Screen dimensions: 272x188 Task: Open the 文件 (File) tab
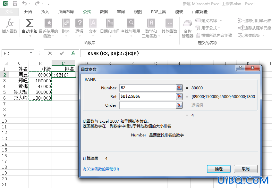pos(9,12)
